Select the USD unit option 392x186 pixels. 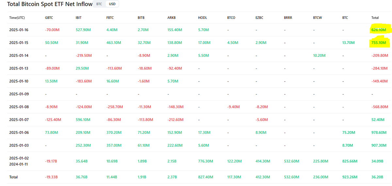click(x=112, y=4)
